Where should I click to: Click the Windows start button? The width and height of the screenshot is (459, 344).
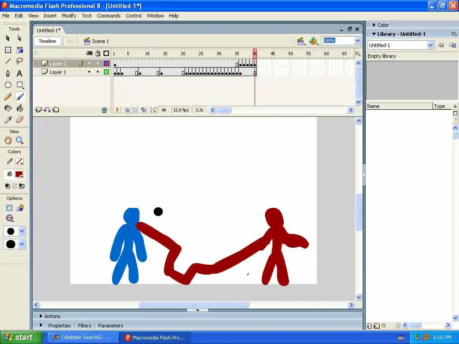coord(22,338)
